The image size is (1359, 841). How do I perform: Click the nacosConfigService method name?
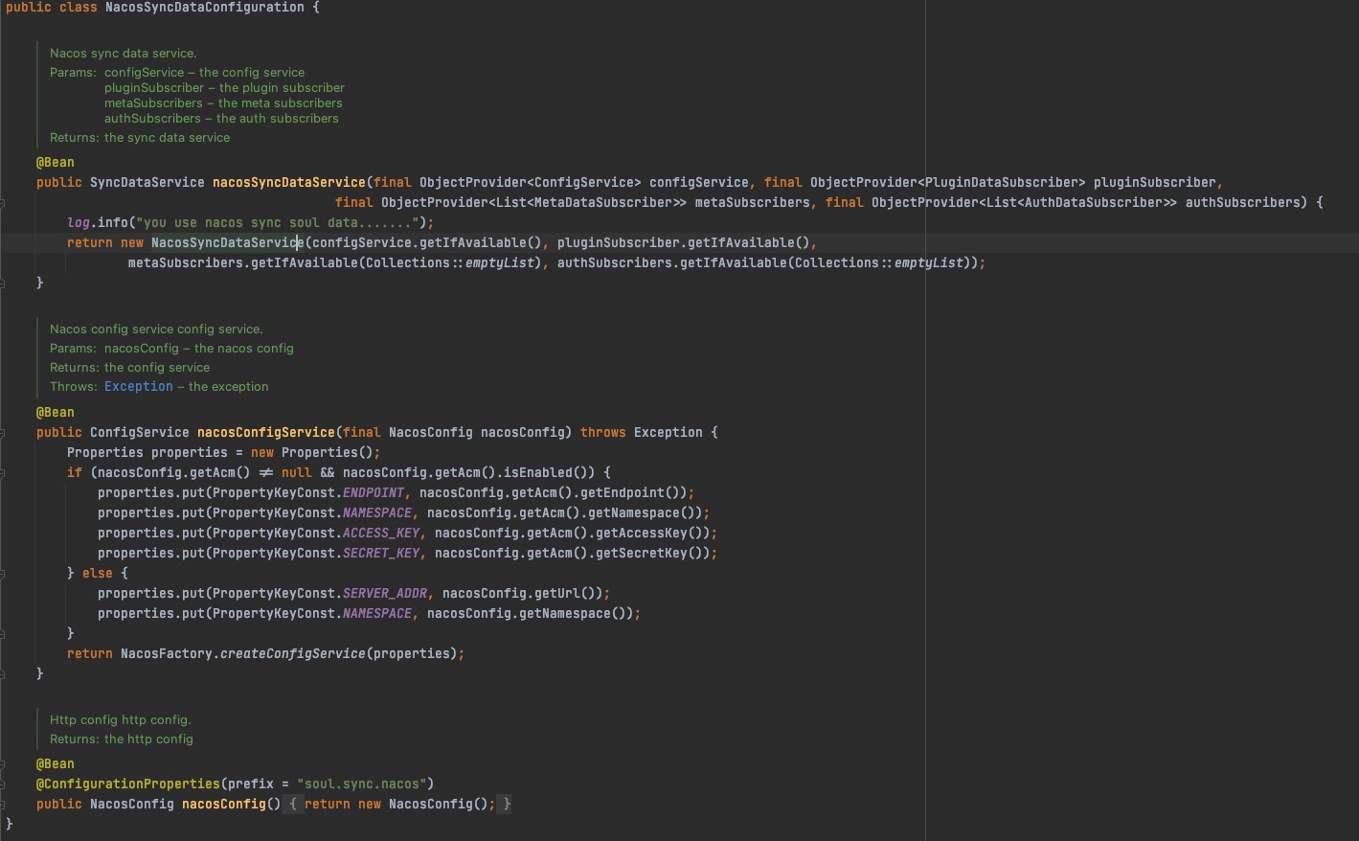point(266,432)
